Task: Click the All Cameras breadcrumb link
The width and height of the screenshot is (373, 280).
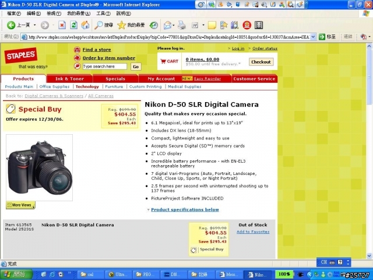Action: 101,96
